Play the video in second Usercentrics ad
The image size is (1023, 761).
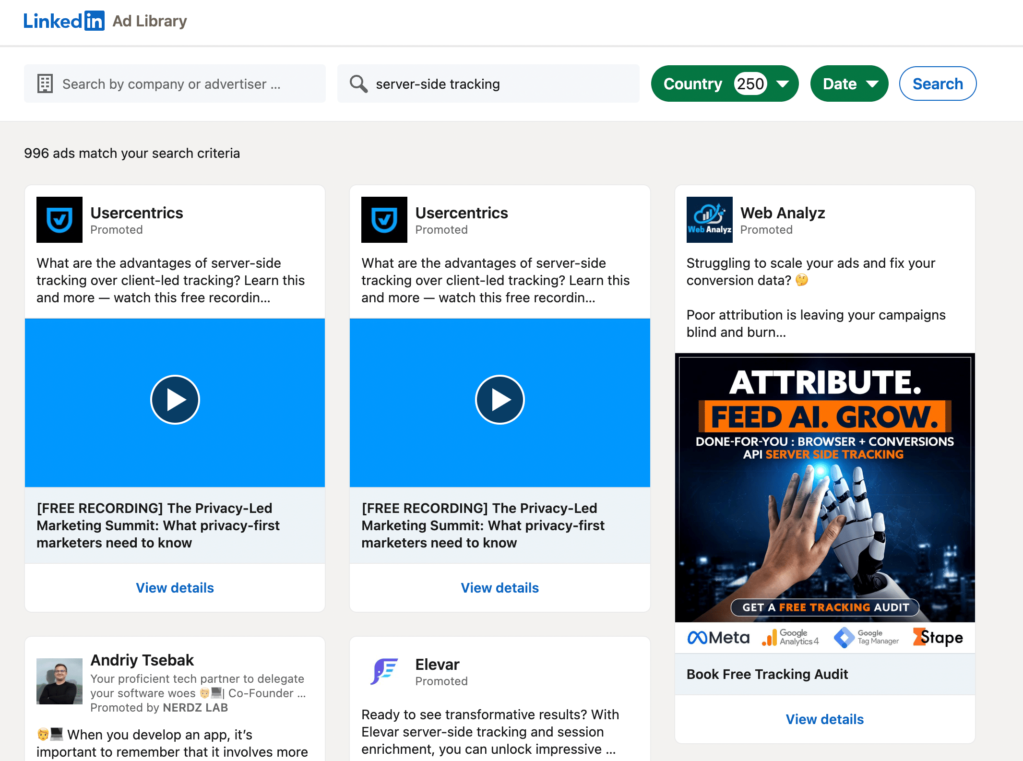[x=500, y=400]
